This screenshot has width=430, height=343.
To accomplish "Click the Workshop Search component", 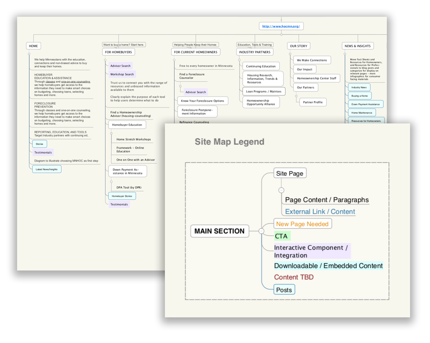I will tap(122, 75).
